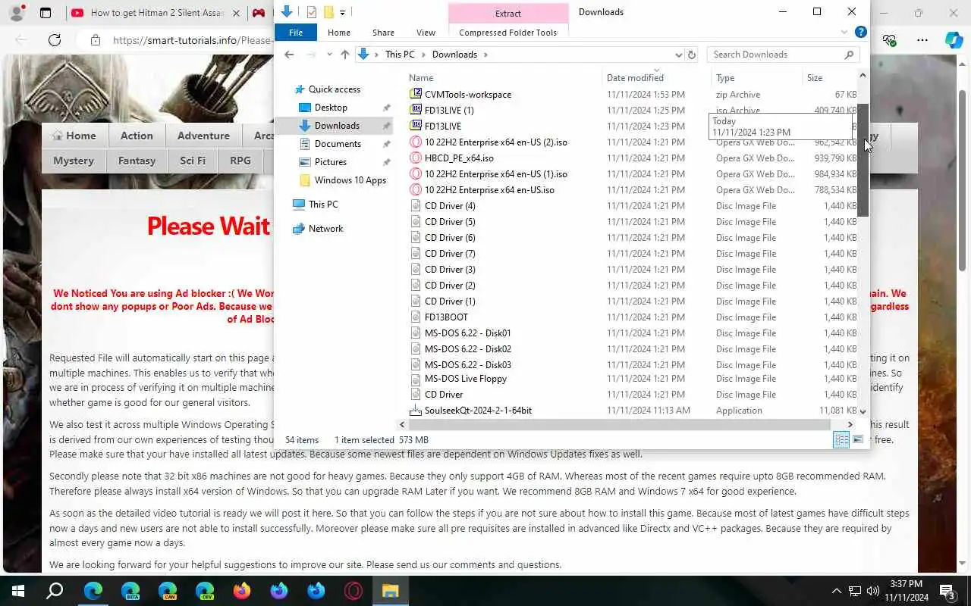
Task: Open the address bar history dropdown
Action: pyautogui.click(x=678, y=55)
